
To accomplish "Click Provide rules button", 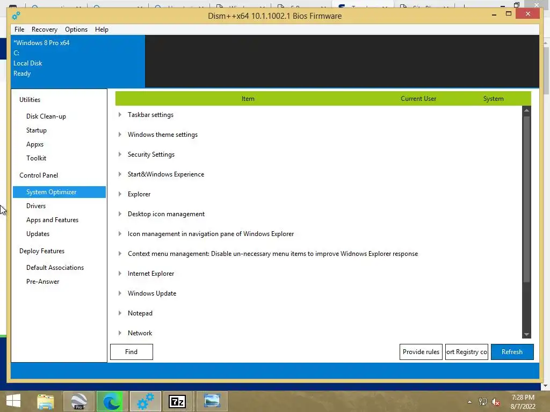I will [421, 352].
